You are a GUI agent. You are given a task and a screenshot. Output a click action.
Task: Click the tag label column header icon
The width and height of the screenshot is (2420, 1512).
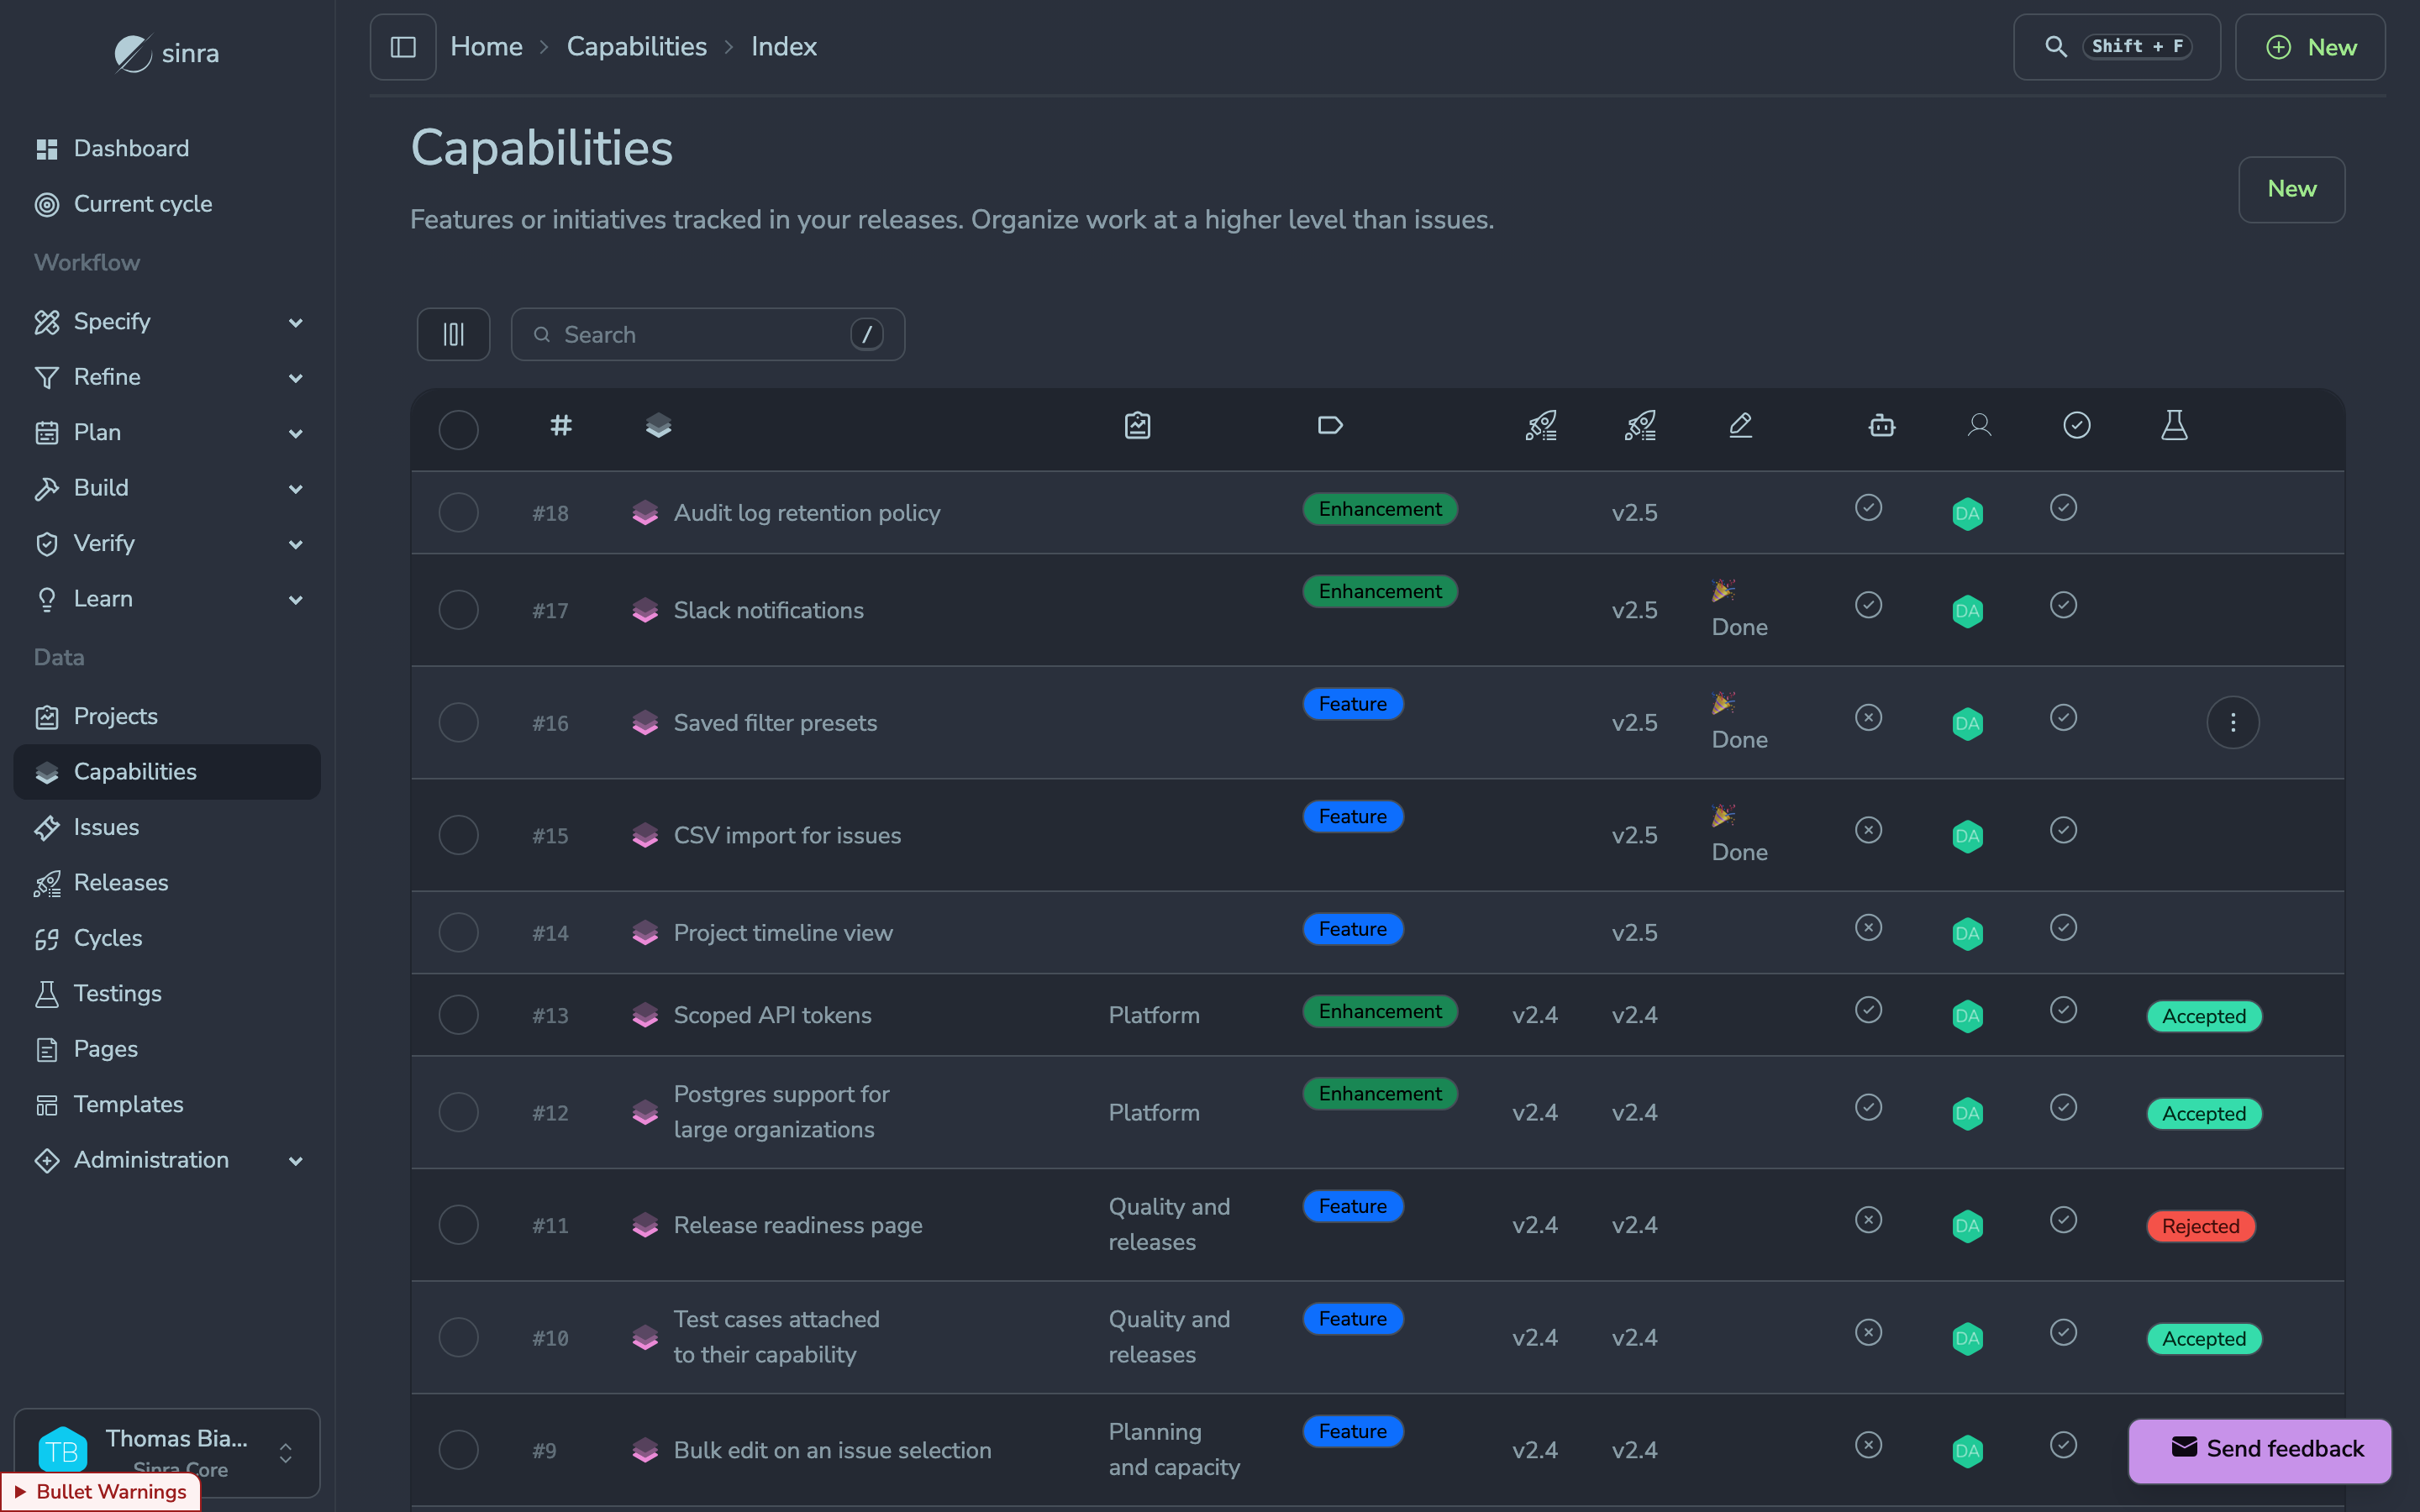1330,426
